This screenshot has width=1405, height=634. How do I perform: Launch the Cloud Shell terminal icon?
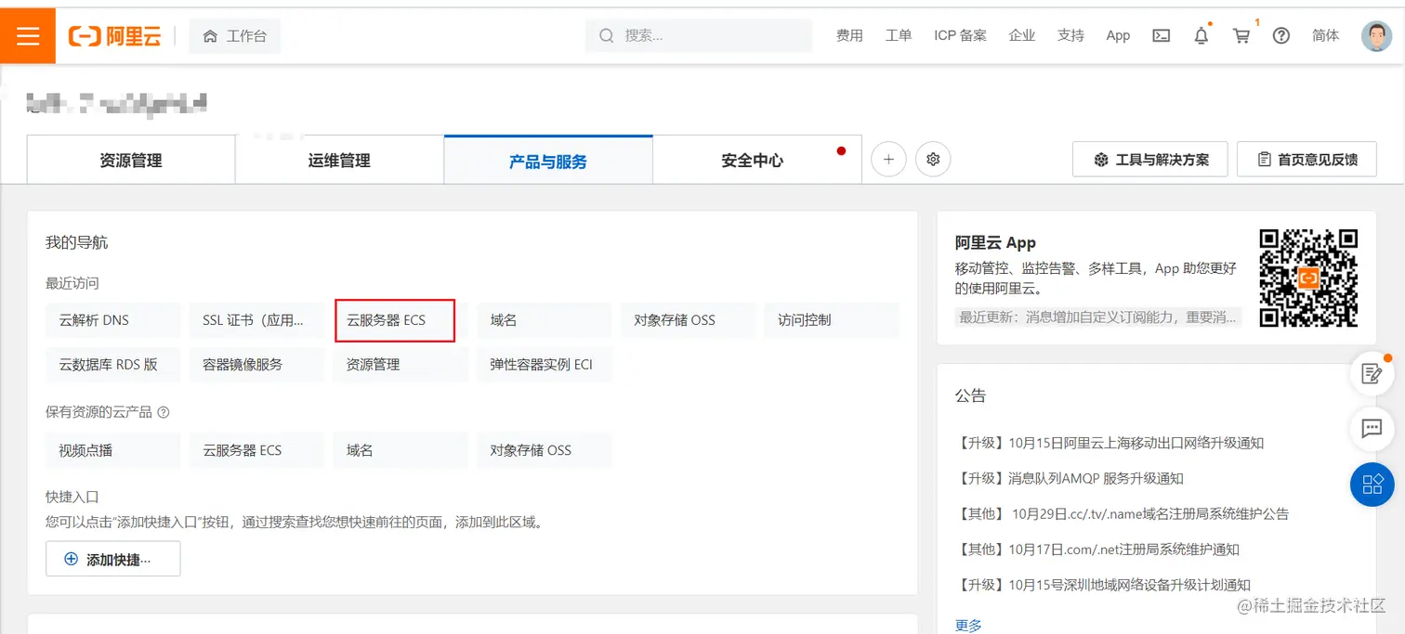pos(1161,35)
